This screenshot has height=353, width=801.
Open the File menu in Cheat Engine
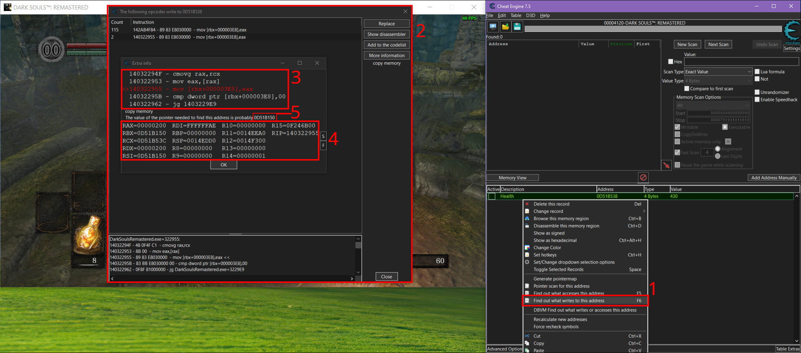(490, 16)
